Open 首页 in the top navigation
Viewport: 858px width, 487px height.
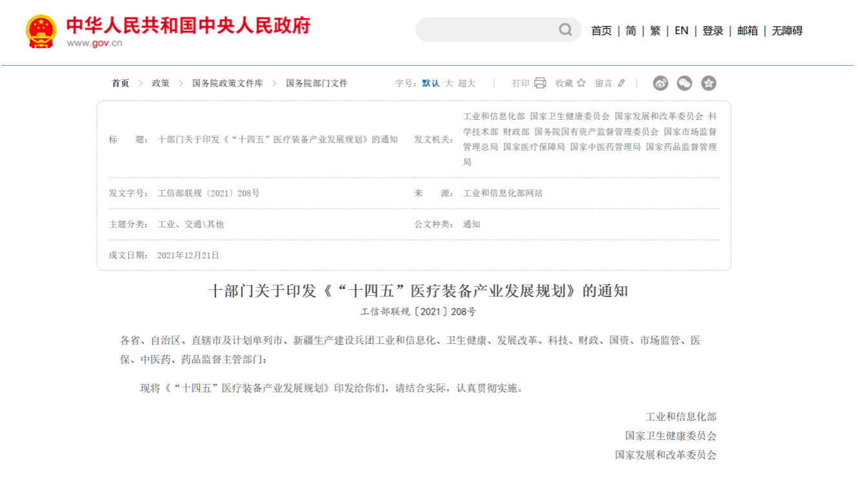(601, 31)
